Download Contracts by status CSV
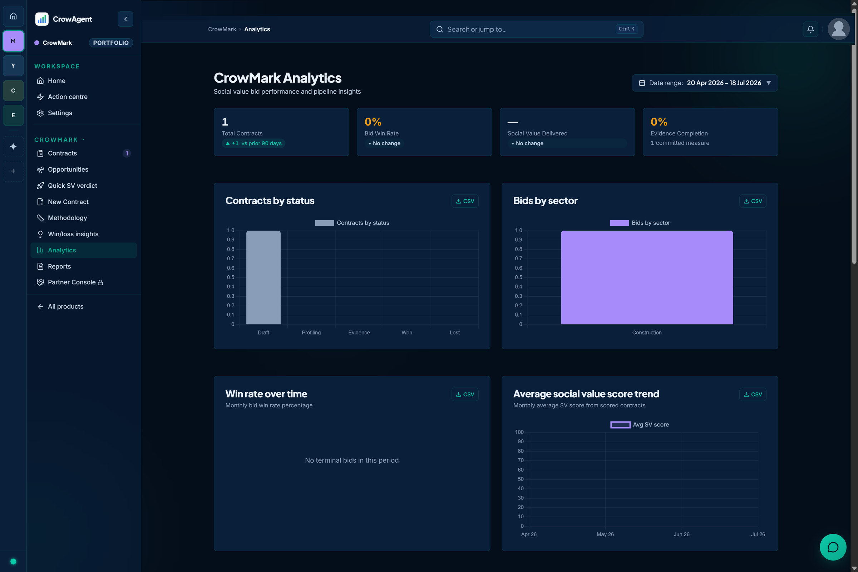 pos(465,201)
